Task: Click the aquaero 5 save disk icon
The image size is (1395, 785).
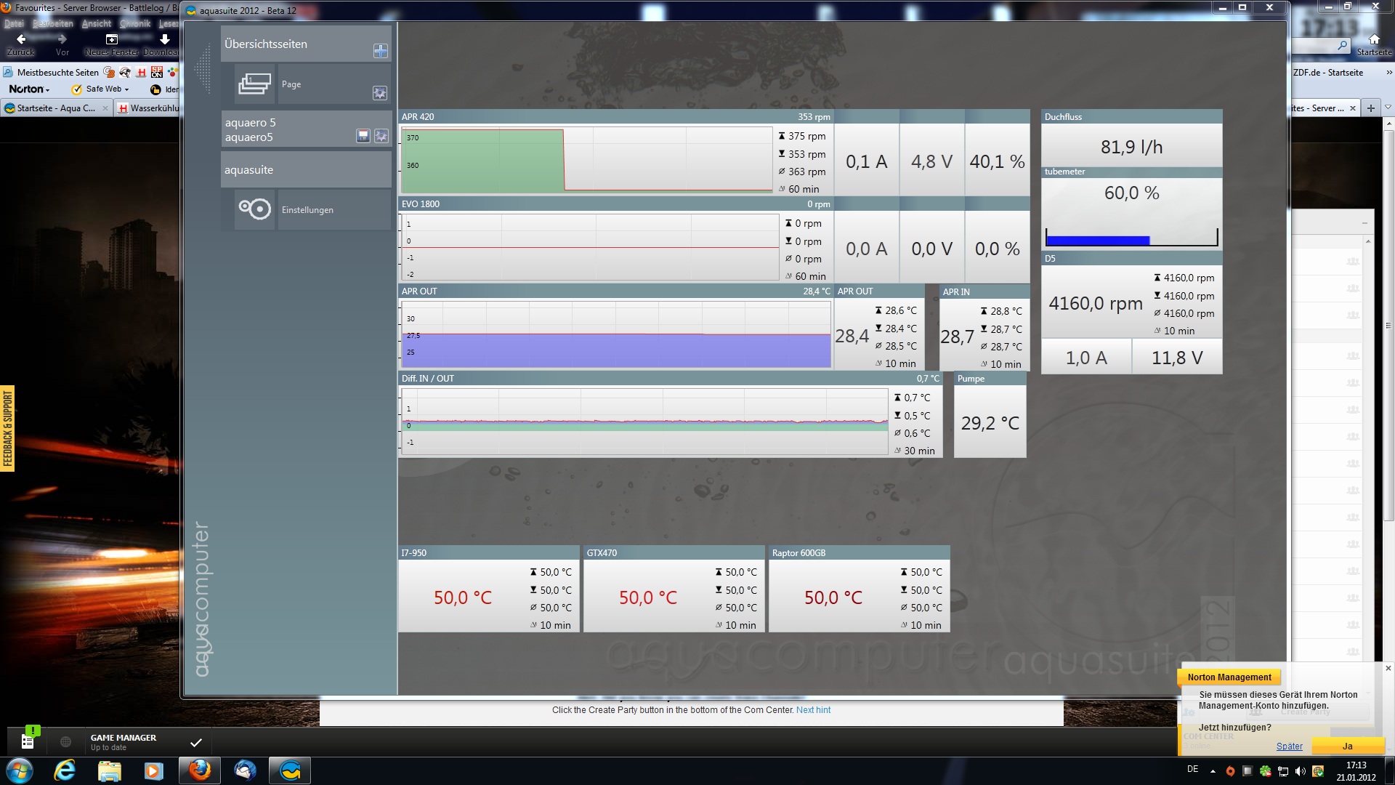Action: pyautogui.click(x=363, y=136)
